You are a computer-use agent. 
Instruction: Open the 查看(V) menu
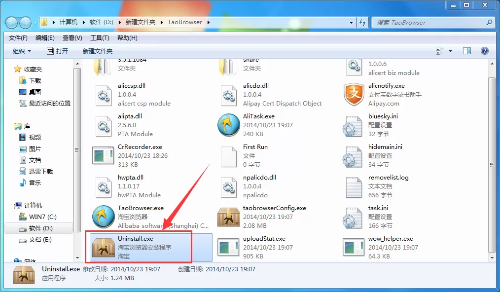72,38
